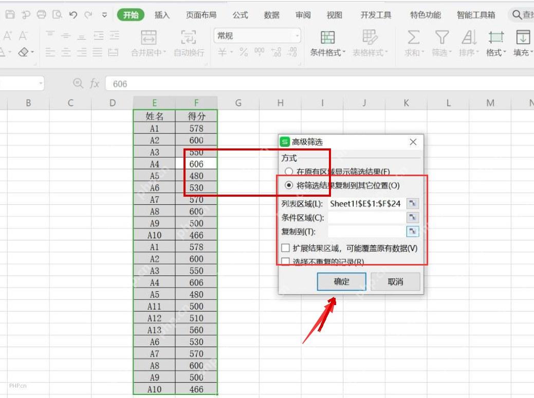Decrease decimal places
Image resolution: width=534 pixels, height=398 pixels.
[292, 52]
